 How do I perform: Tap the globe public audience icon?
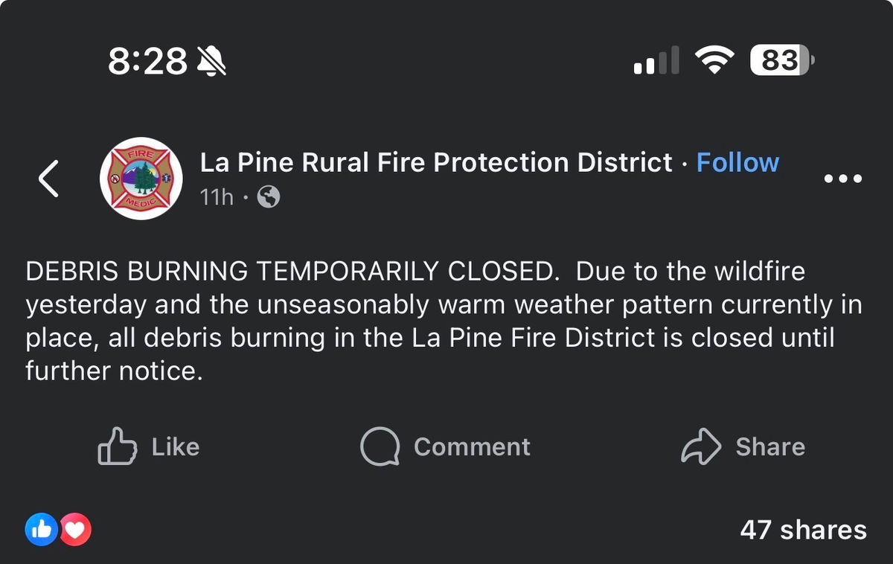tap(268, 197)
